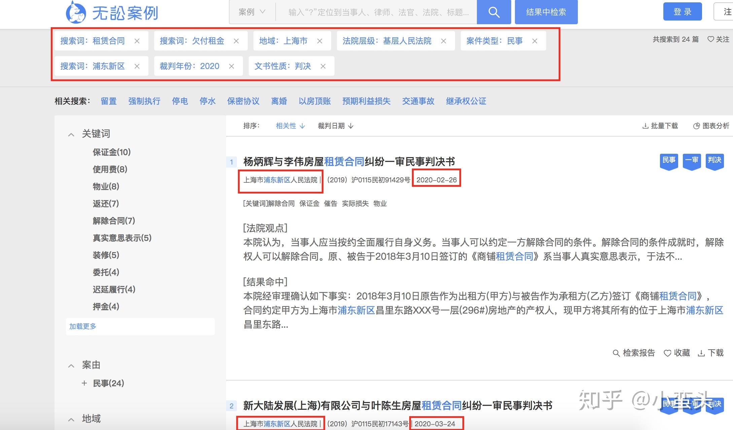Expand the 民事(24) tree node
Screen dimensions: 733x430
pos(84,383)
